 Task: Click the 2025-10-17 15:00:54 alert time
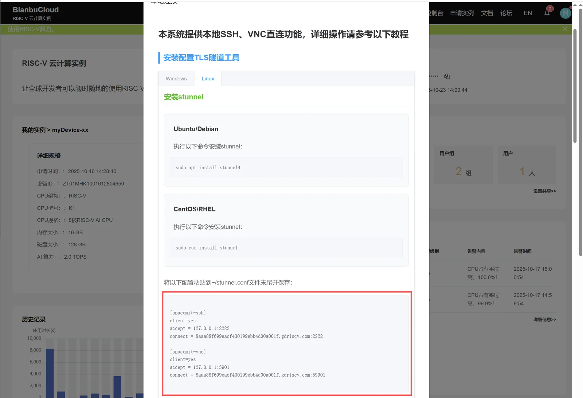tap(533, 273)
